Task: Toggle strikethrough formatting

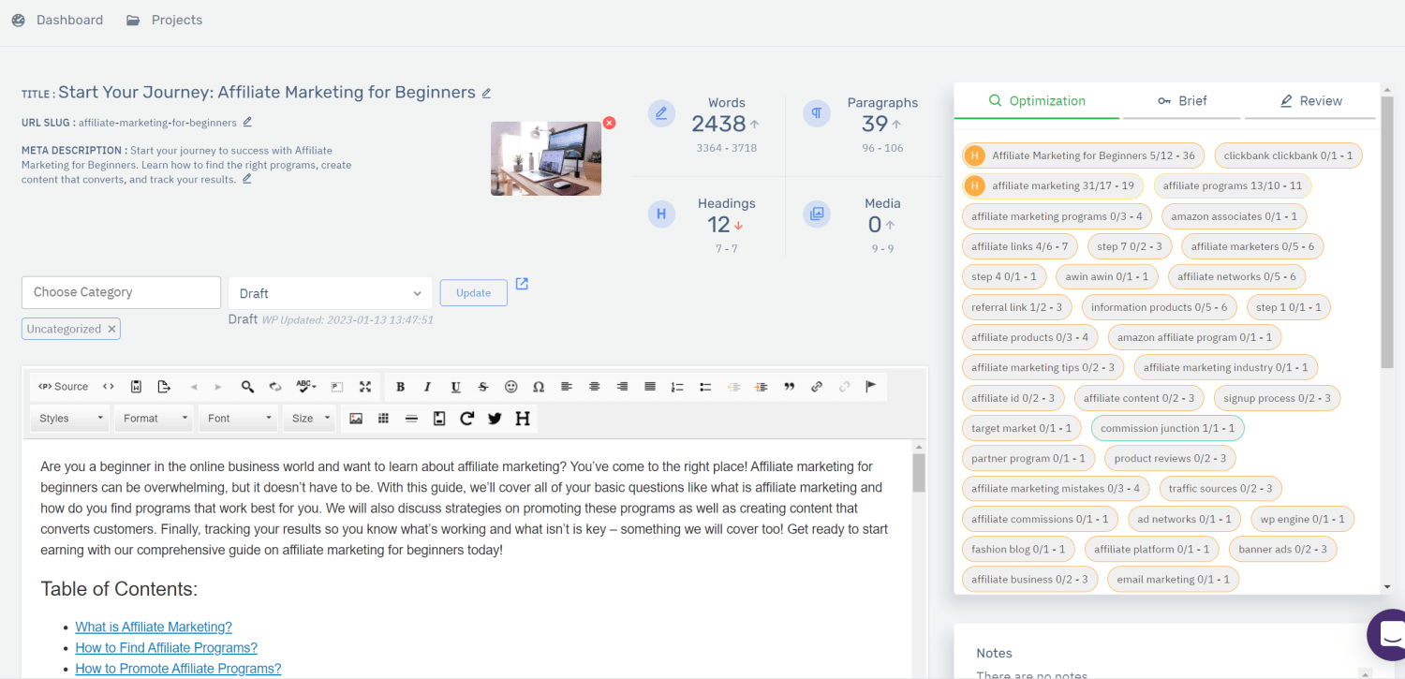Action: click(x=483, y=387)
